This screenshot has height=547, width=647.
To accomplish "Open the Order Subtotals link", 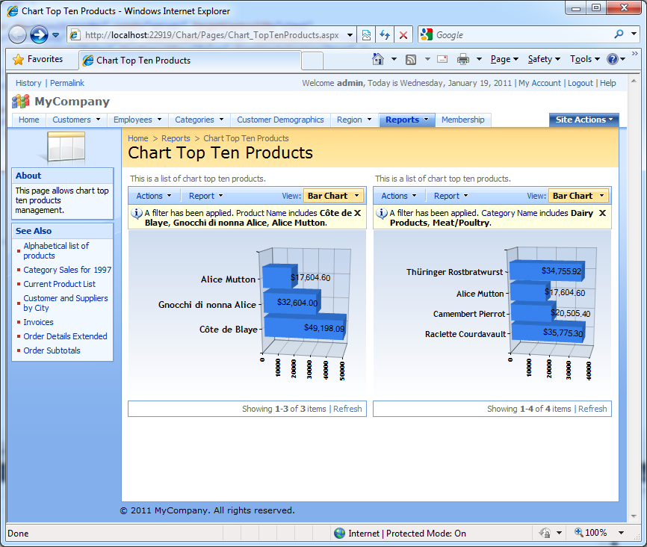I will (x=52, y=350).
